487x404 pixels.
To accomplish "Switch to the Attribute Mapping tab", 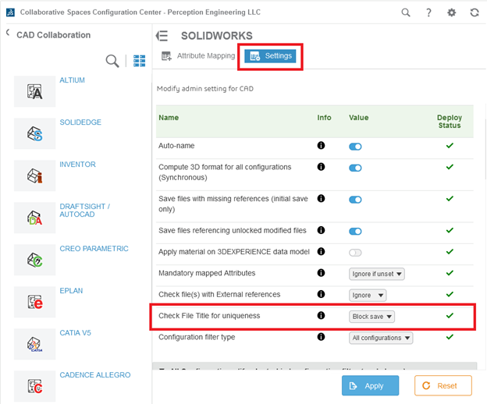I will tap(198, 56).
